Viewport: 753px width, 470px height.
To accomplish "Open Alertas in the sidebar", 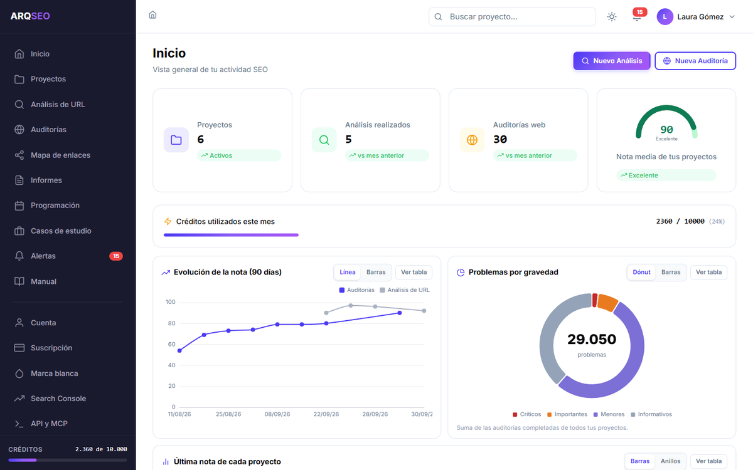I will pyautogui.click(x=68, y=256).
